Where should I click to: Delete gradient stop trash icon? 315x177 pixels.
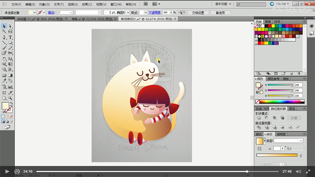[300, 155]
